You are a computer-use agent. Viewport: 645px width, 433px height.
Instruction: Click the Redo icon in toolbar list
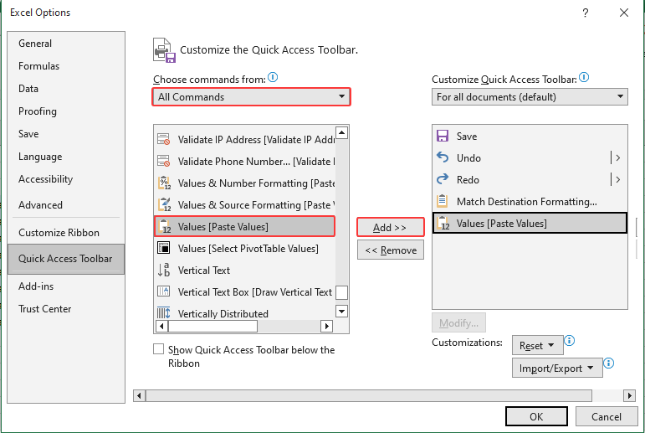pyautogui.click(x=443, y=180)
